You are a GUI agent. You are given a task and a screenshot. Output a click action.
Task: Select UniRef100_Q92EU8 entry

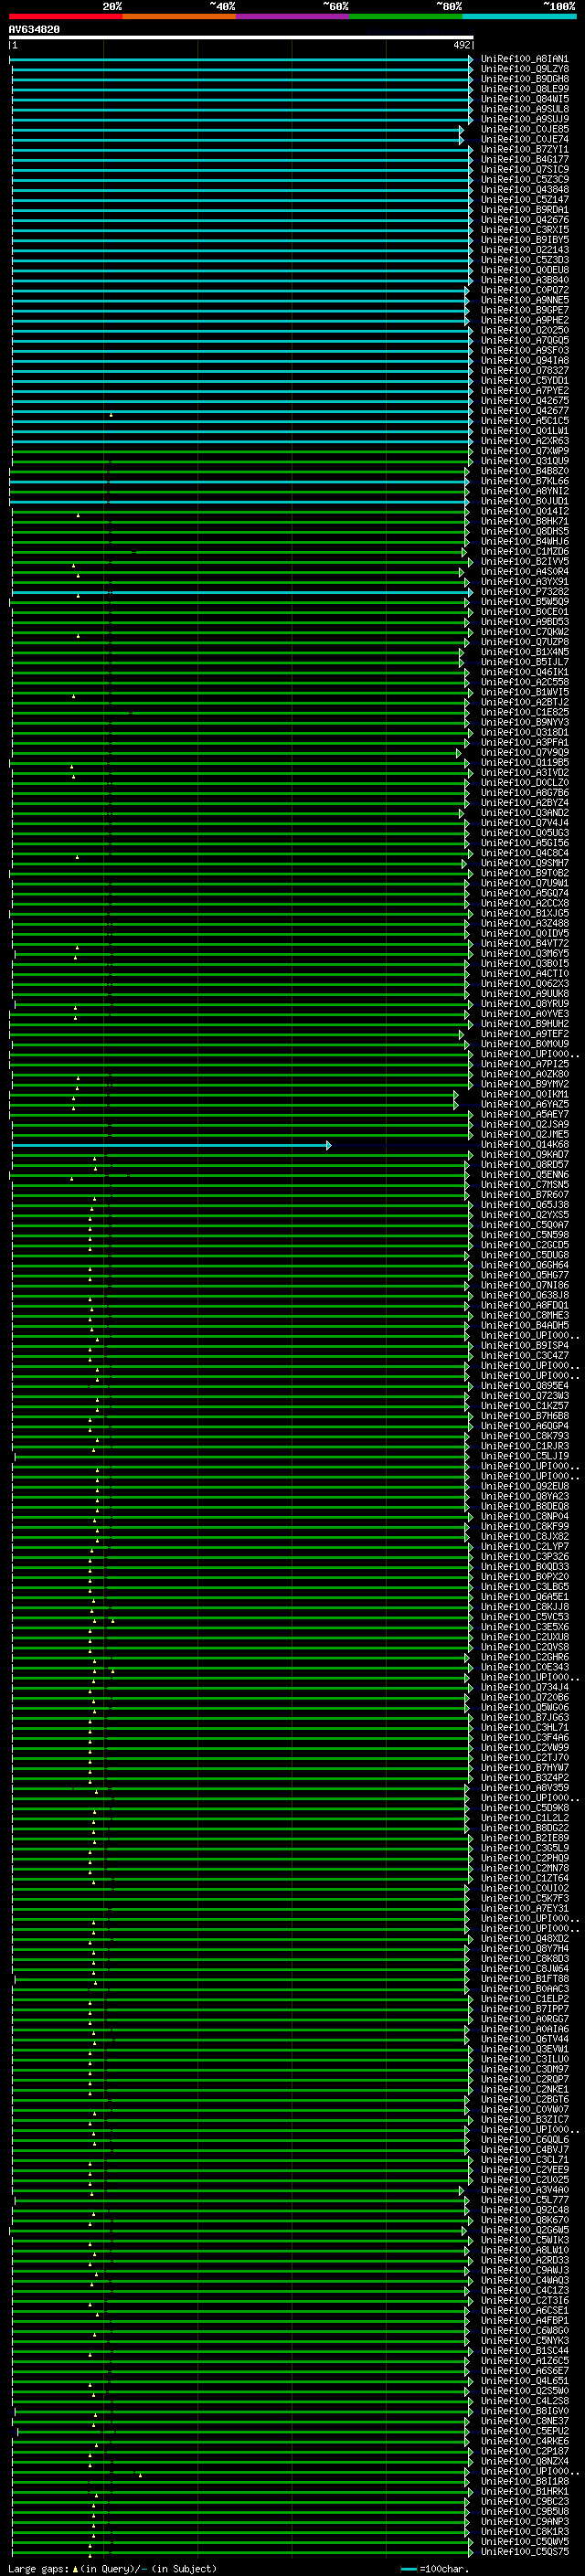tap(525, 1487)
